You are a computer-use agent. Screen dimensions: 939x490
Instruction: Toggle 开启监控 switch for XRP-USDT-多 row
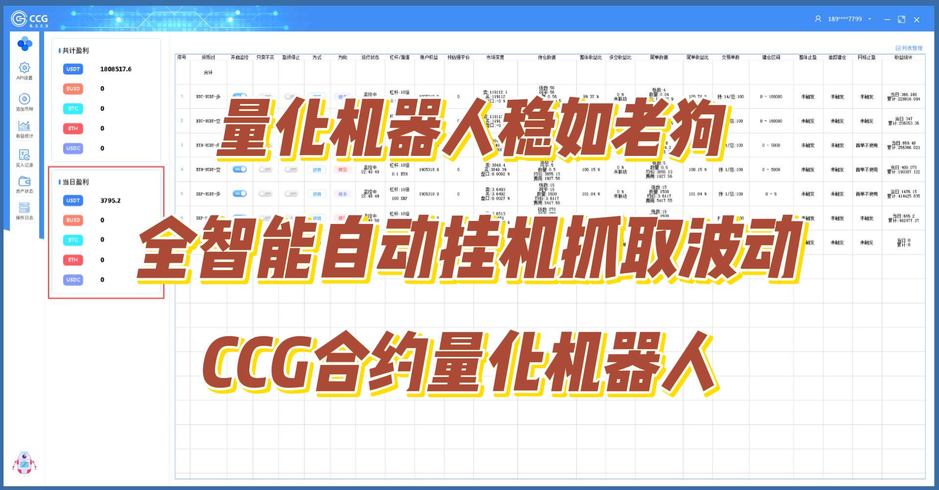tap(240, 194)
